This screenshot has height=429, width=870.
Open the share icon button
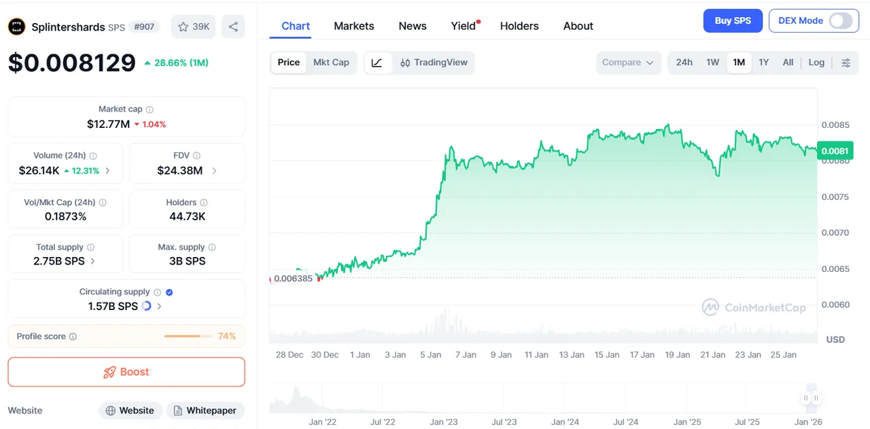pos(233,27)
